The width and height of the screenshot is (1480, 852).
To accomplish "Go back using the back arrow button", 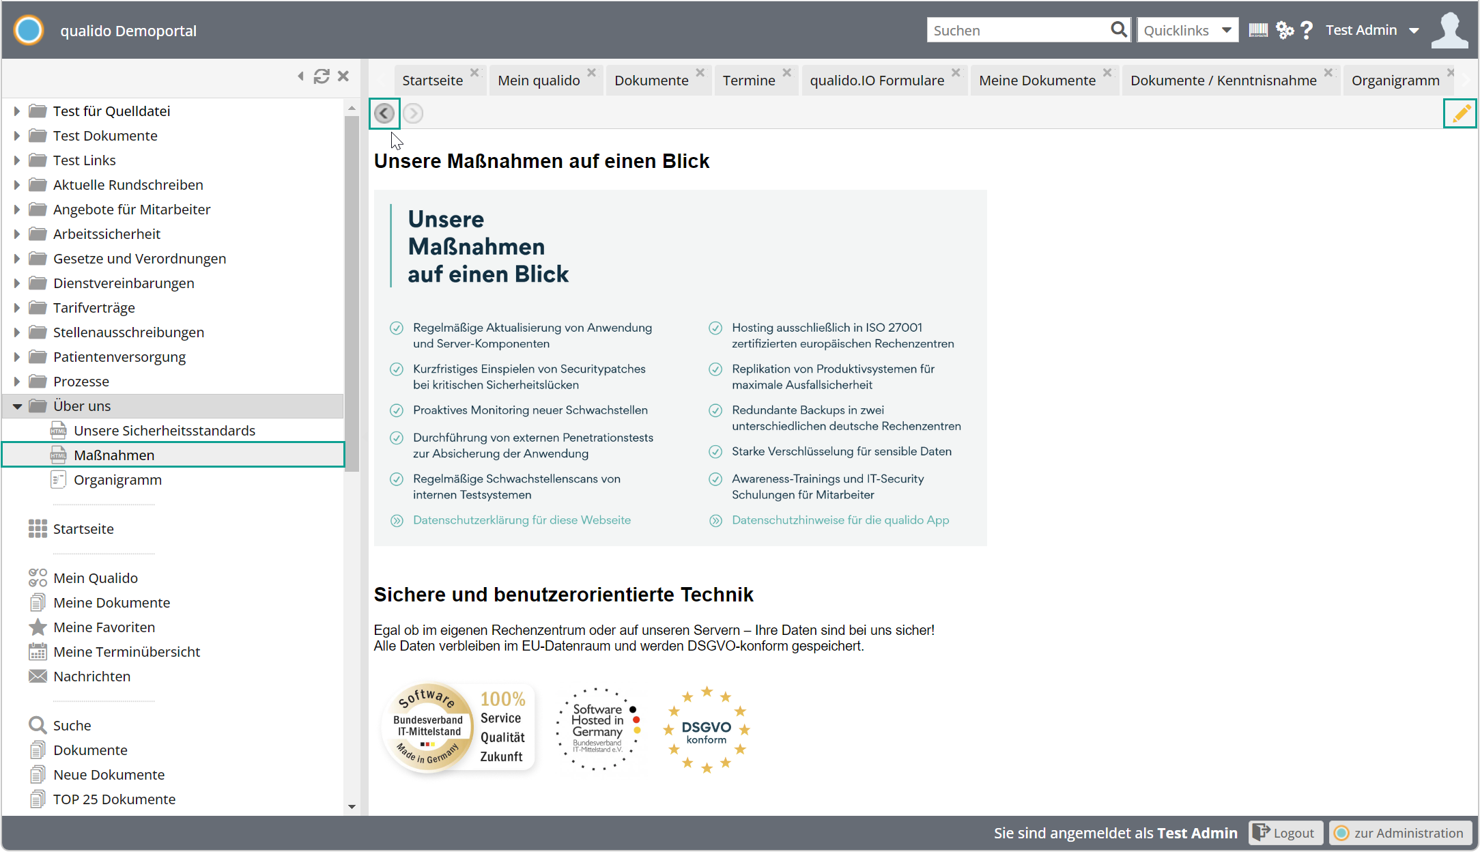I will tap(384, 113).
